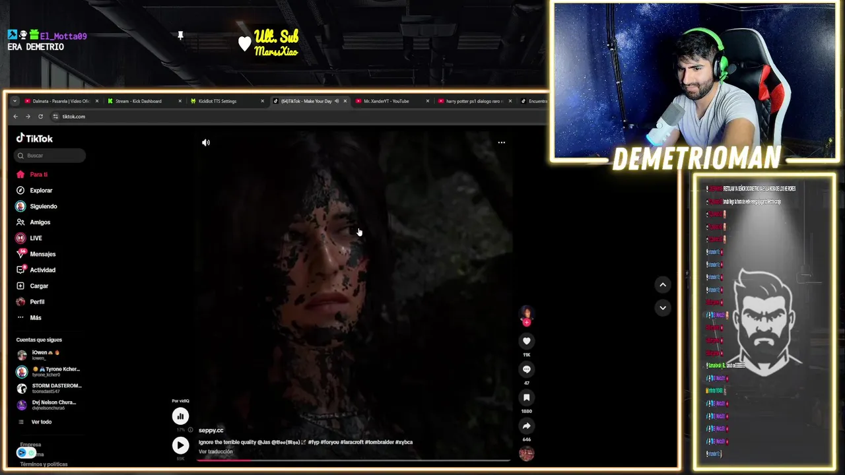Open the creator's profile avatar
This screenshot has height=475, width=845.
point(526,313)
